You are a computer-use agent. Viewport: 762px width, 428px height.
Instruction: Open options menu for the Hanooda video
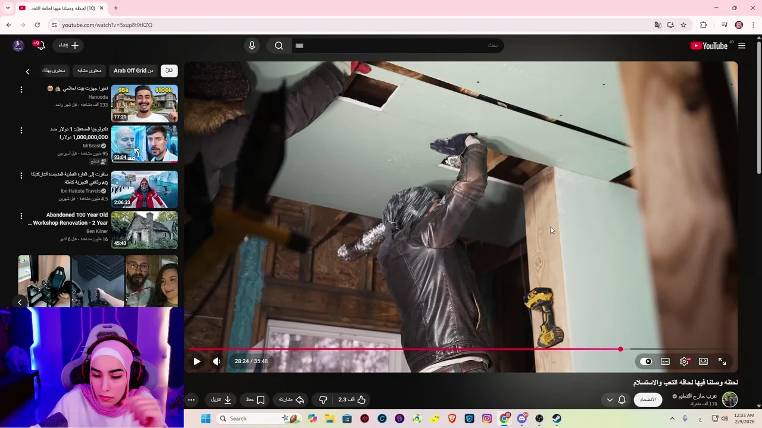pos(21,90)
